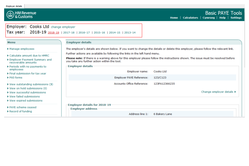Open the Employer details tab
Viewport: 249px width, 166px height.
pos(14,6)
